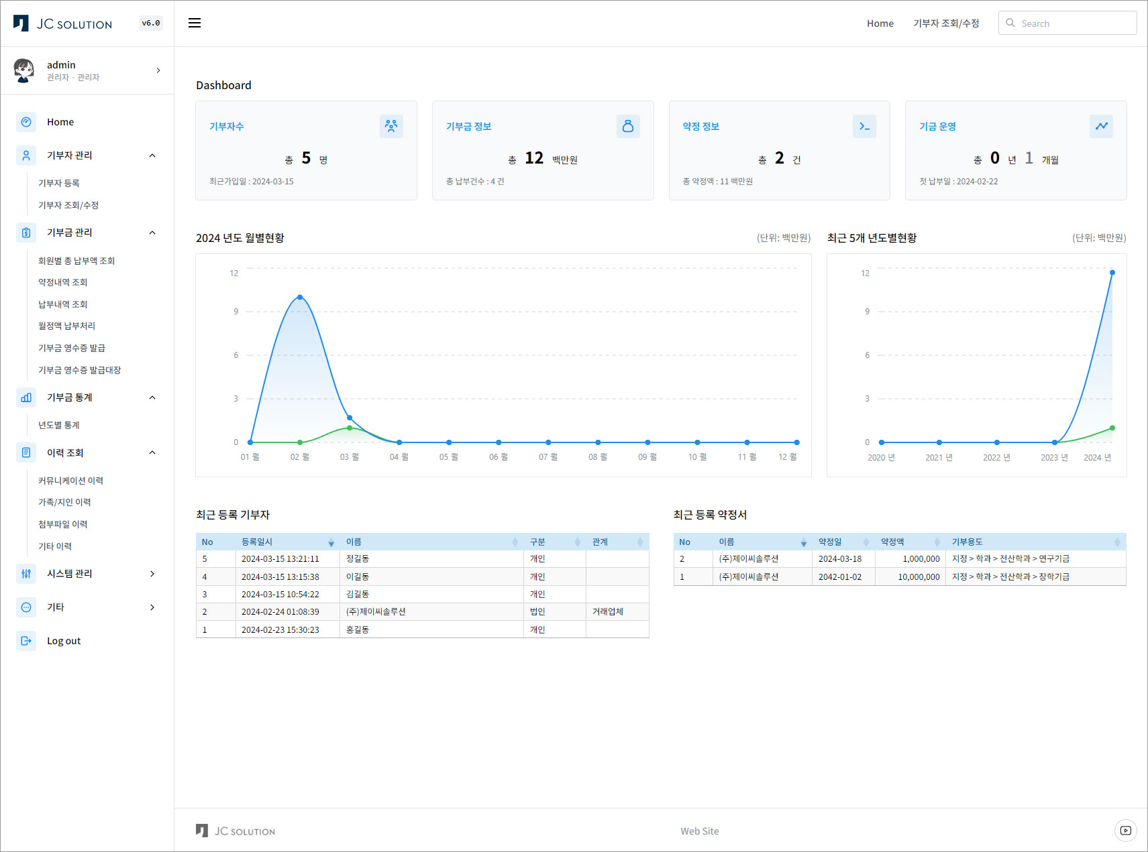Image resolution: width=1148 pixels, height=852 pixels.
Task: Click the 기부자 조회/수정 link in header
Action: [946, 23]
